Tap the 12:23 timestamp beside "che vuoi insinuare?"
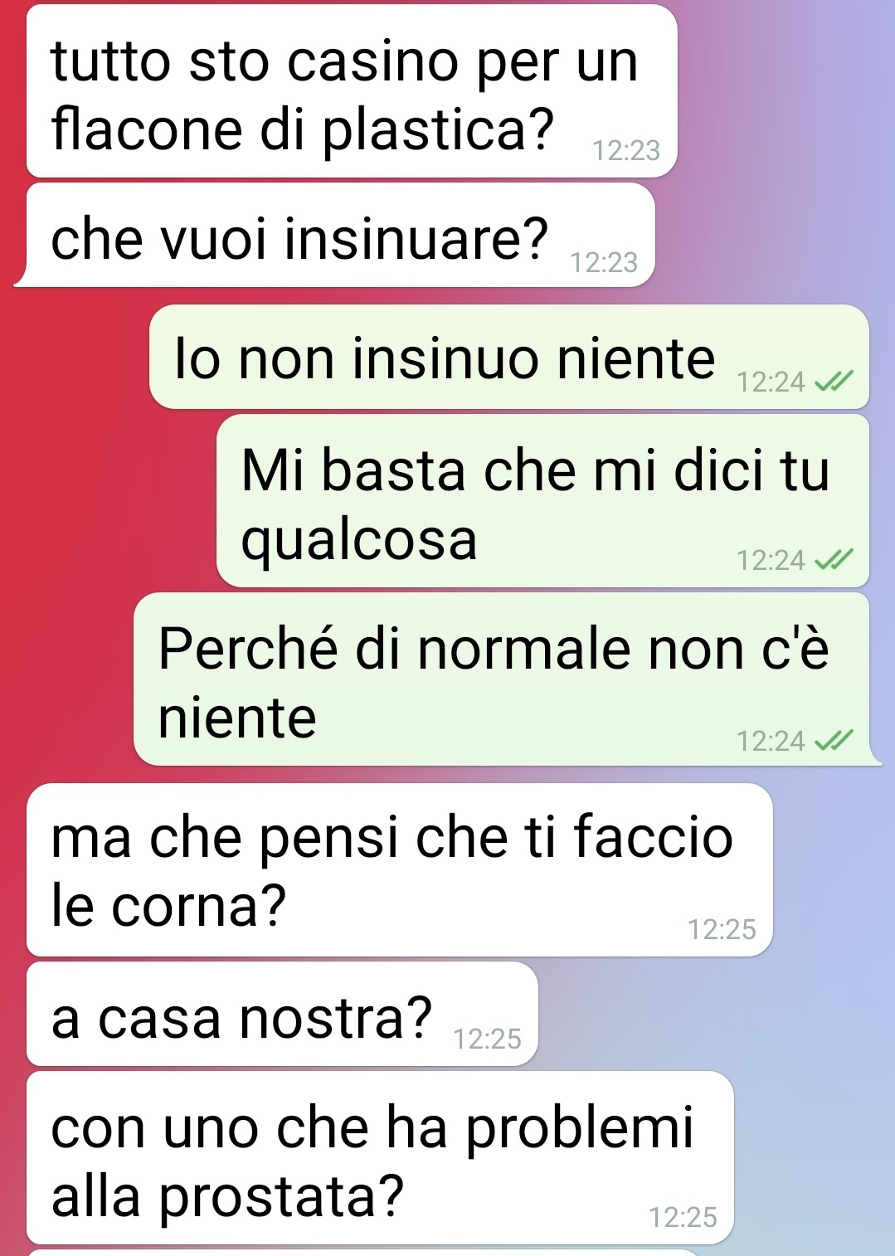The height and width of the screenshot is (1256, 895). (604, 262)
